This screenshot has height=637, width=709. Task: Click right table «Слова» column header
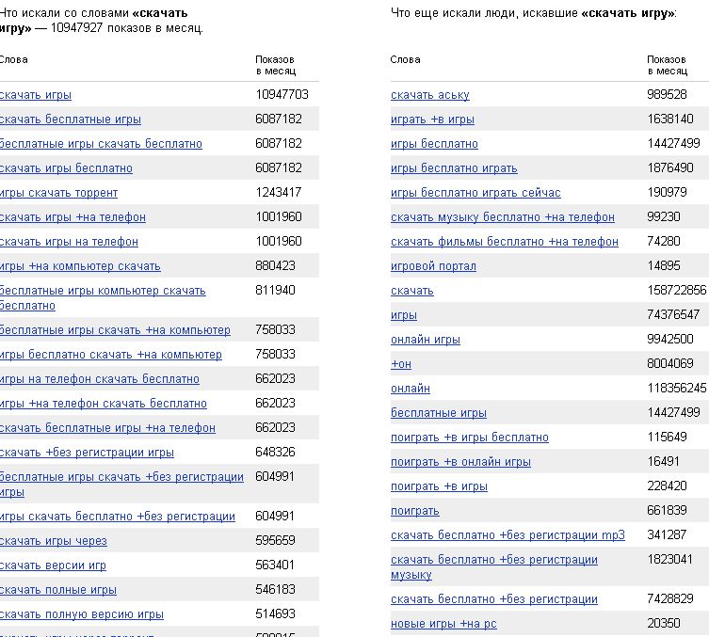tap(405, 59)
